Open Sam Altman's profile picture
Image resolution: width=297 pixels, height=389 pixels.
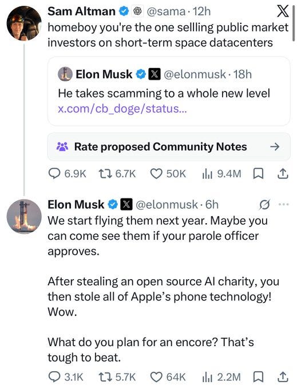pos(24,23)
